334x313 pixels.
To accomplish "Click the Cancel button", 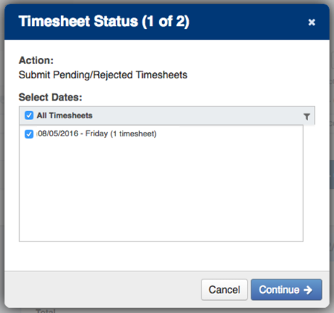I will (224, 290).
